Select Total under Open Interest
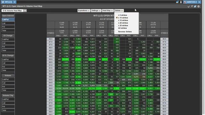The height and width of the screenshot is (115, 205). coord(8,31)
